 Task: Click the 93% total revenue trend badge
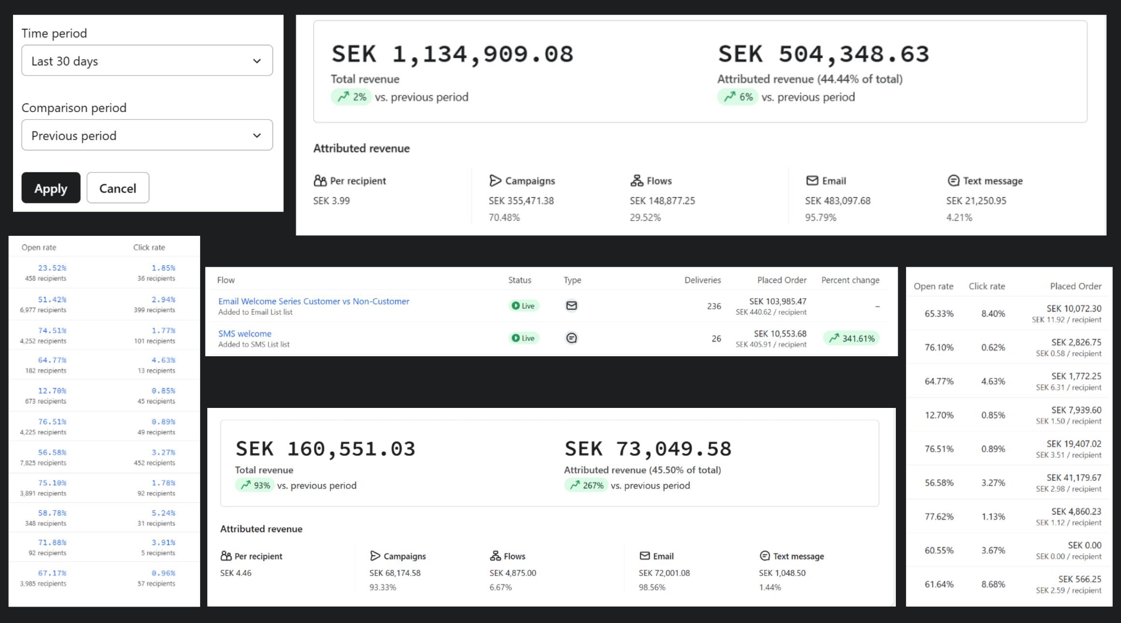coord(255,485)
